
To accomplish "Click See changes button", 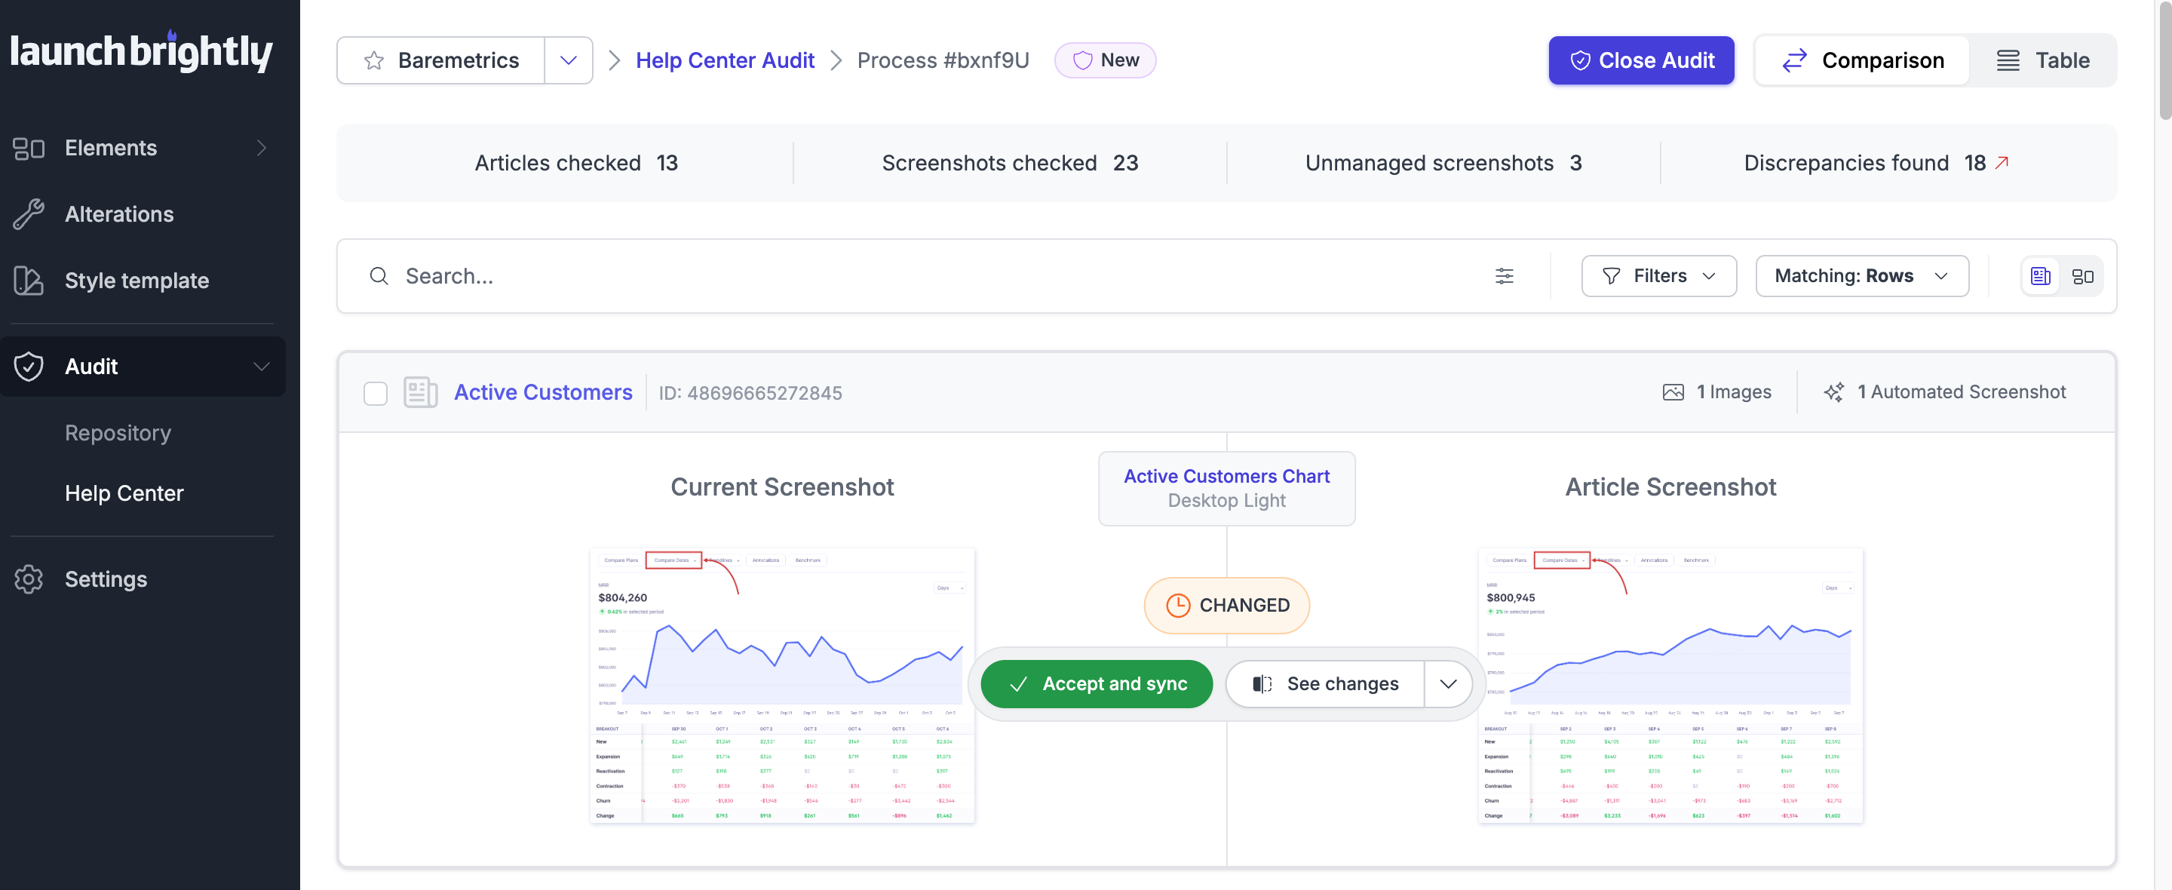I will (1326, 684).
